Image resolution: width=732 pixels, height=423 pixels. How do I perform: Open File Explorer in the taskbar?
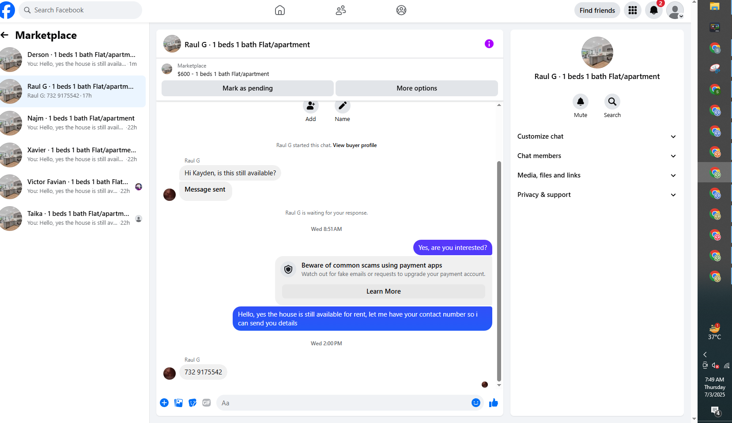(x=715, y=6)
